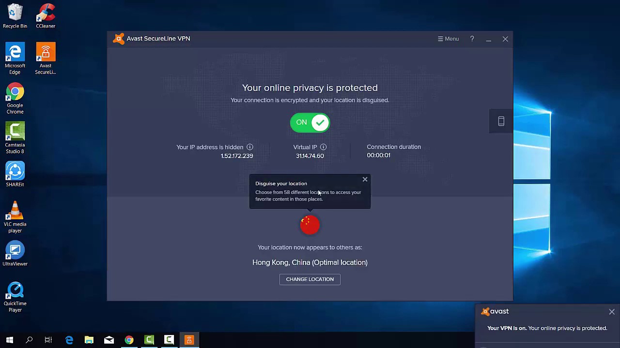Open File Explorer from the taskbar
This screenshot has height=348, width=620.
(89, 340)
